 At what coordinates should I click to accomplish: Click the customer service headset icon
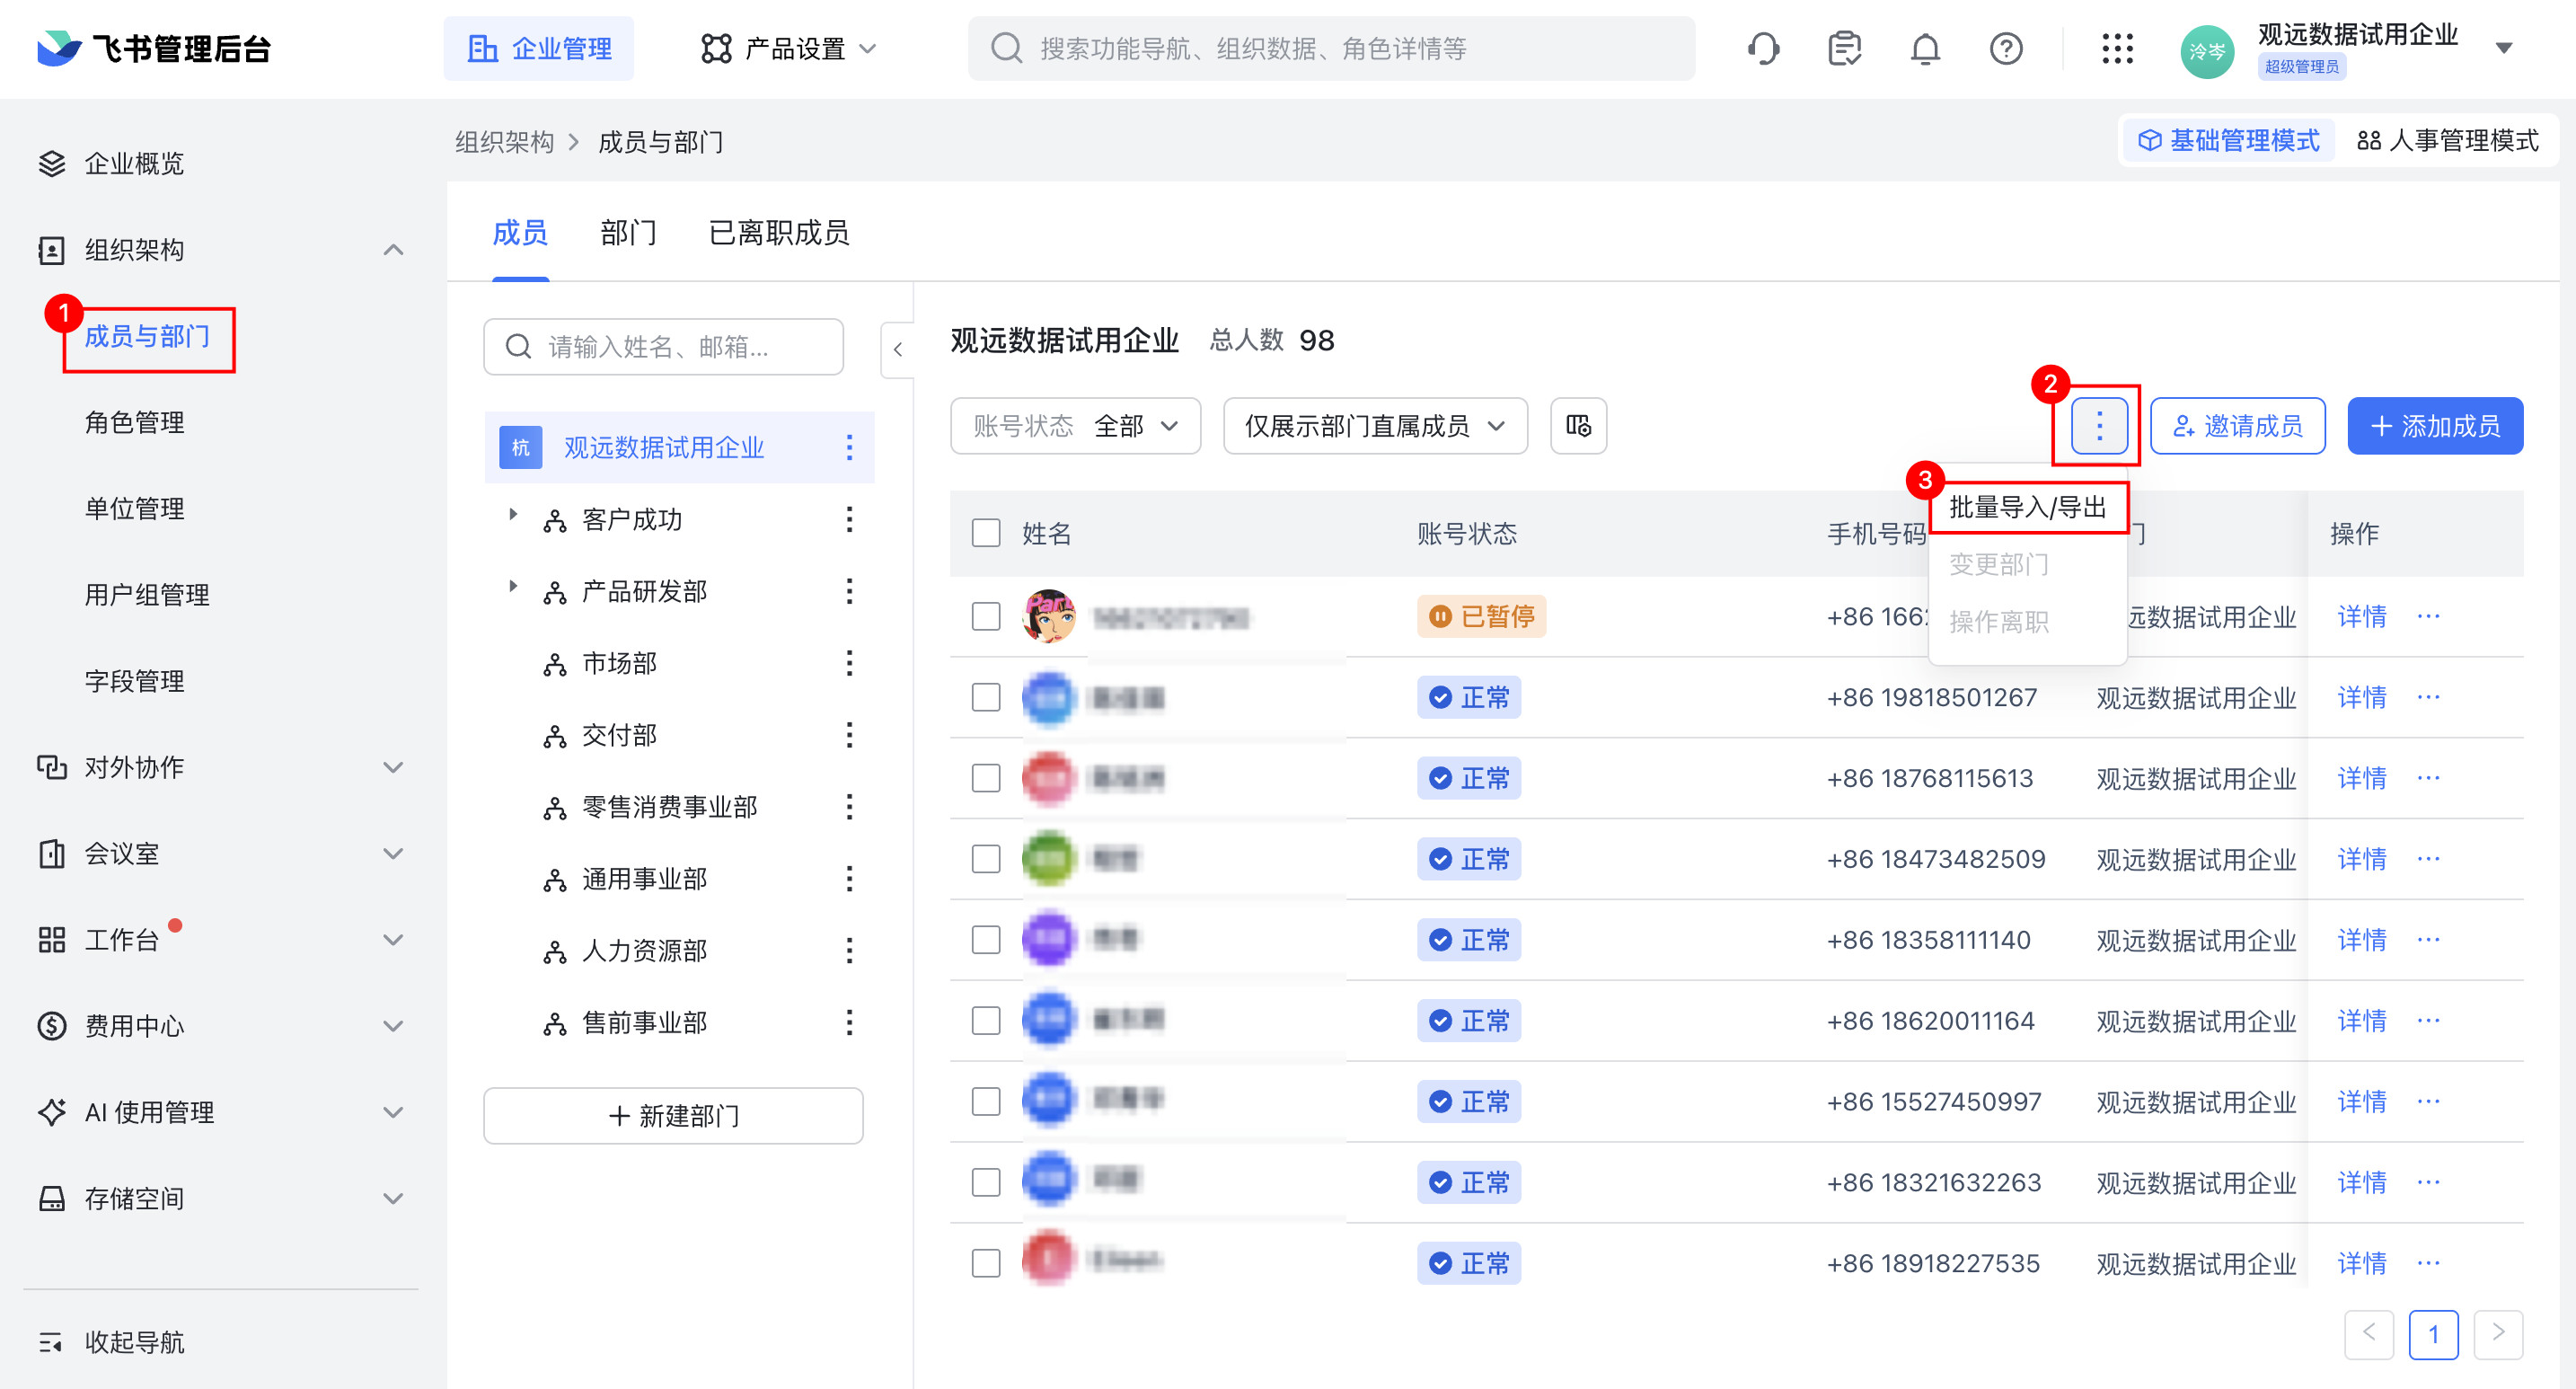click(1763, 48)
